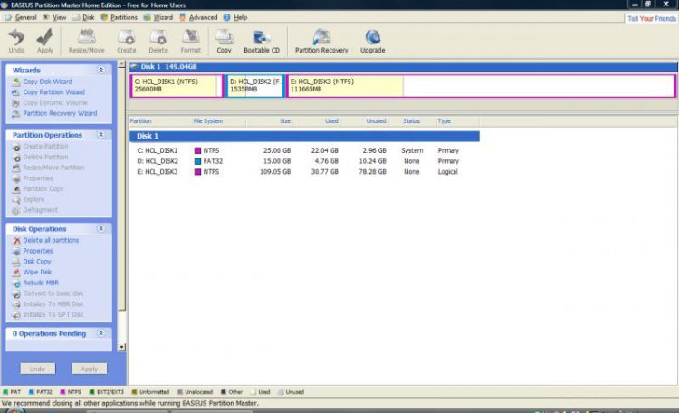Collapse the Partition Operations panel
The width and height of the screenshot is (679, 413).
(100, 135)
